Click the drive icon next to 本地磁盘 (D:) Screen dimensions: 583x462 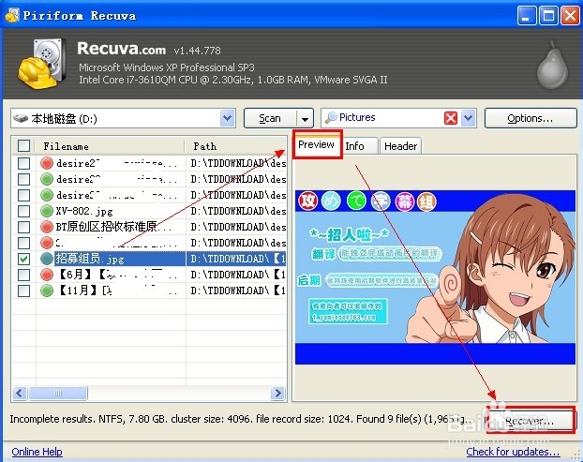click(21, 119)
